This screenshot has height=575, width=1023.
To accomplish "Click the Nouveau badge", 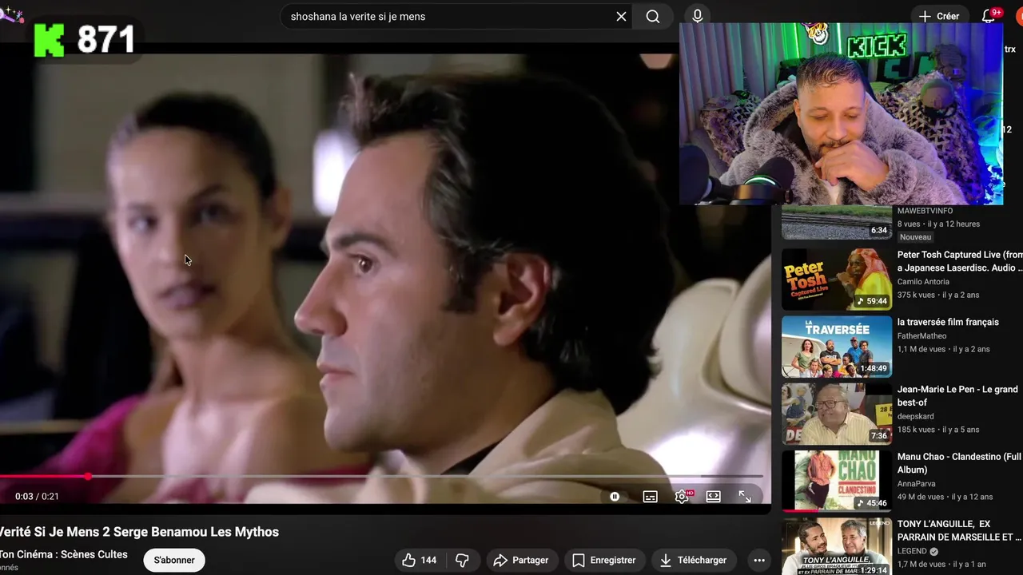I will click(x=915, y=237).
